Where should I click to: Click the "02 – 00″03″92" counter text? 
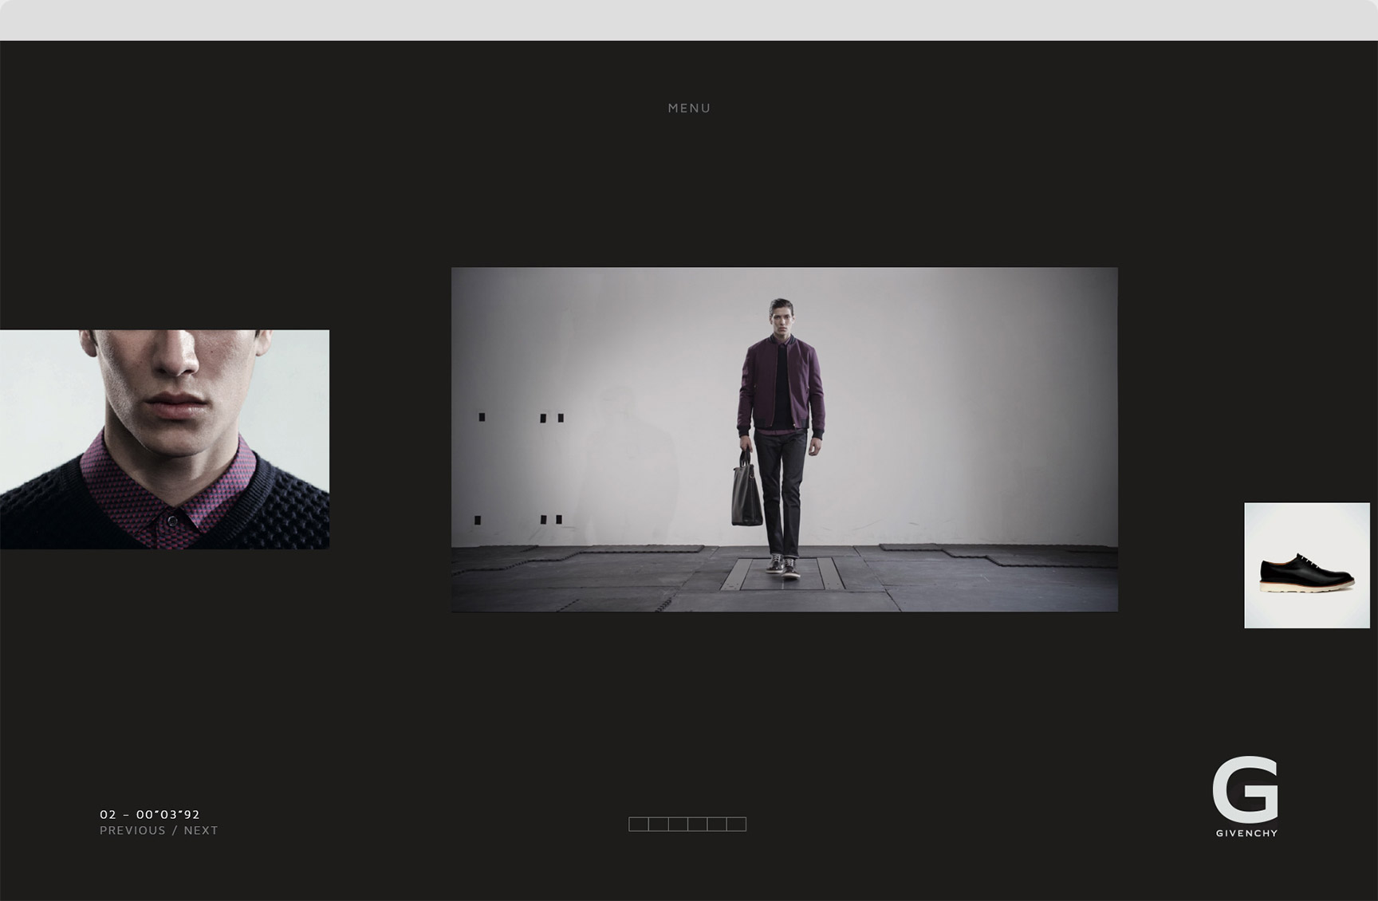150,814
